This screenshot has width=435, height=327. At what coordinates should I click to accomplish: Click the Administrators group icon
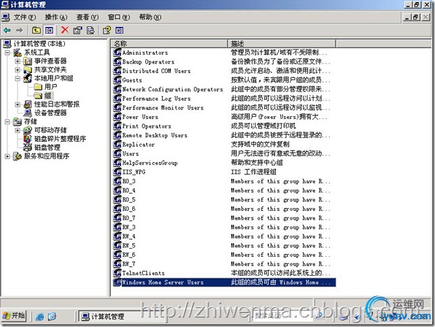click(117, 52)
